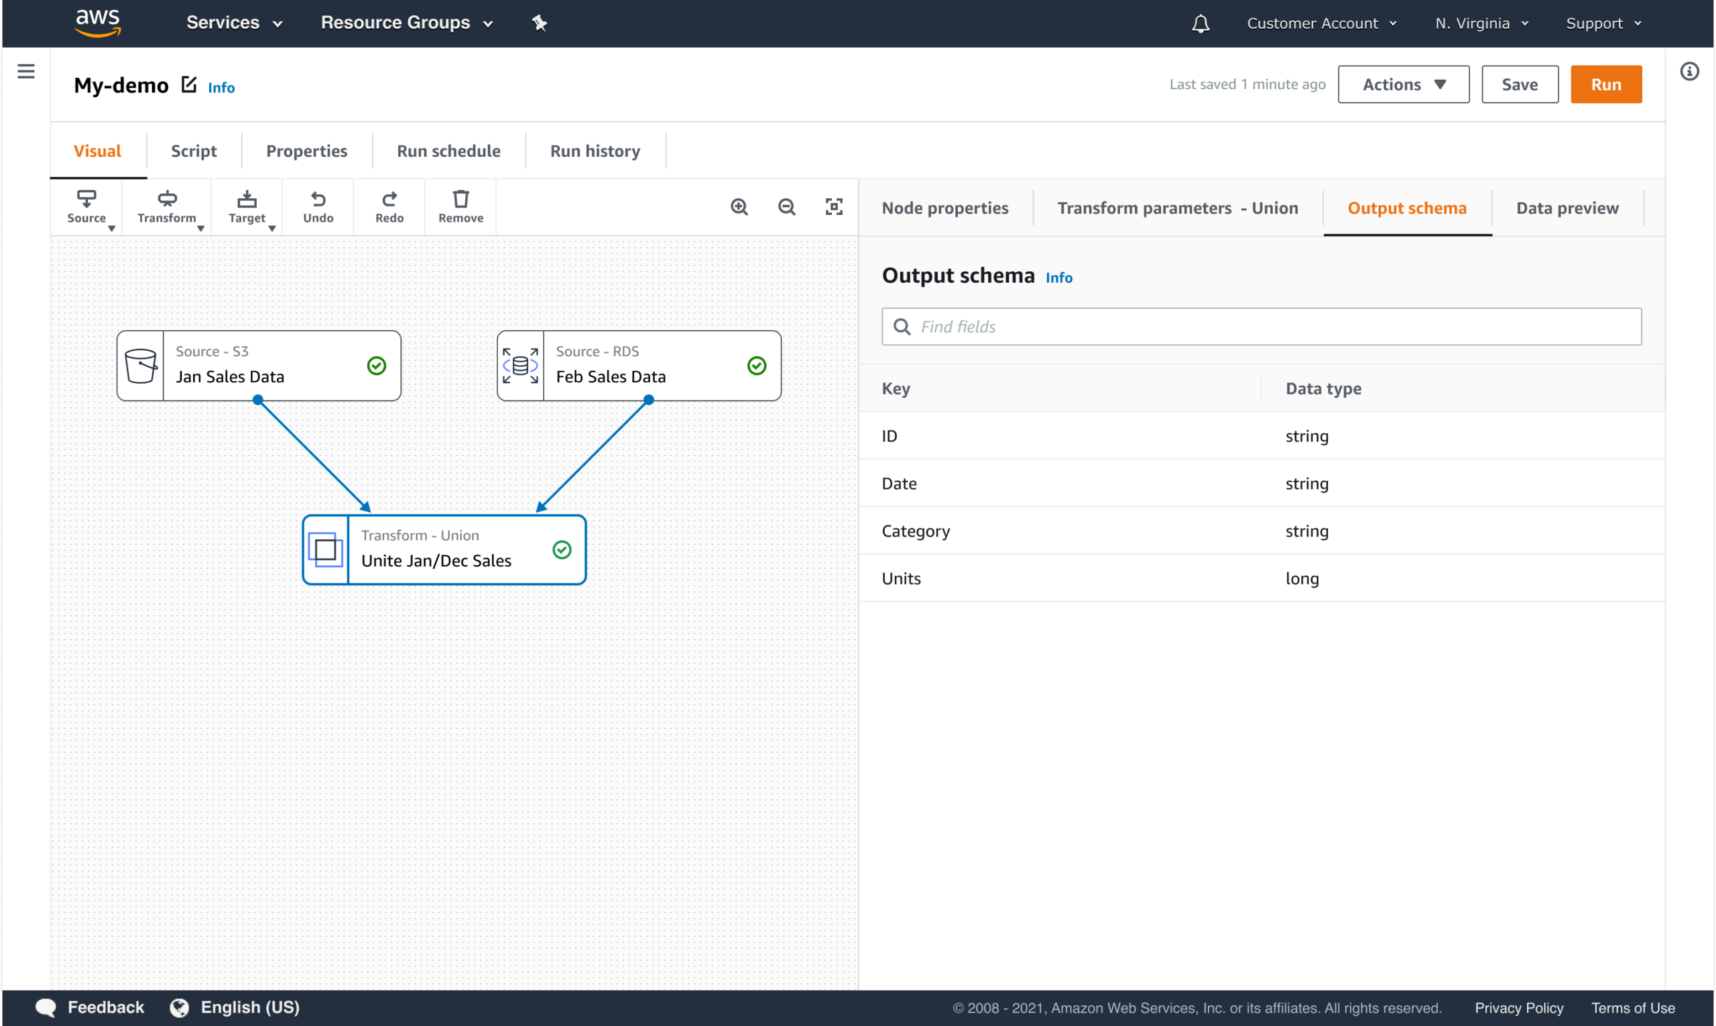Image resolution: width=1716 pixels, height=1026 pixels.
Task: Zoom in on the canvas
Action: click(739, 207)
